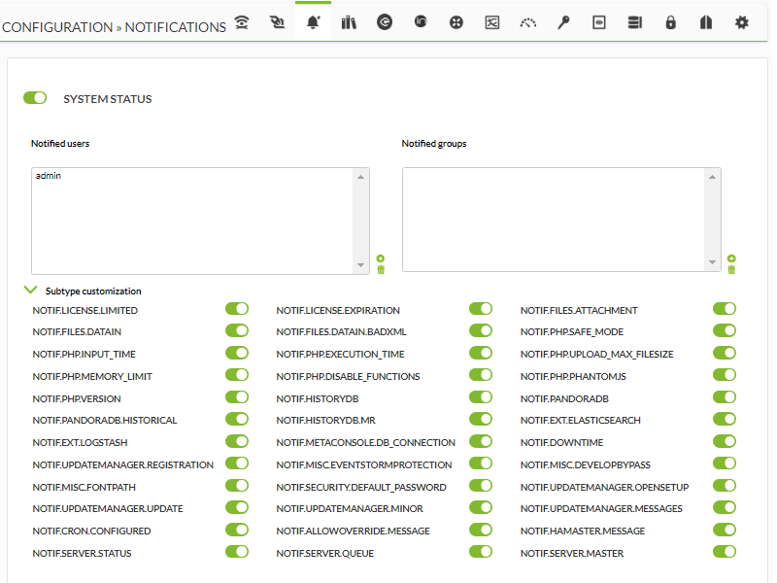Click the key icon in the header
Screen dimensions: 777x583
coord(563,22)
